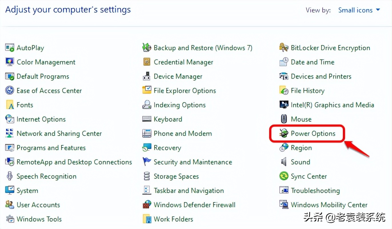Click the Ease of Access Center icon
Image resolution: width=392 pixels, height=229 pixels.
tap(10, 91)
